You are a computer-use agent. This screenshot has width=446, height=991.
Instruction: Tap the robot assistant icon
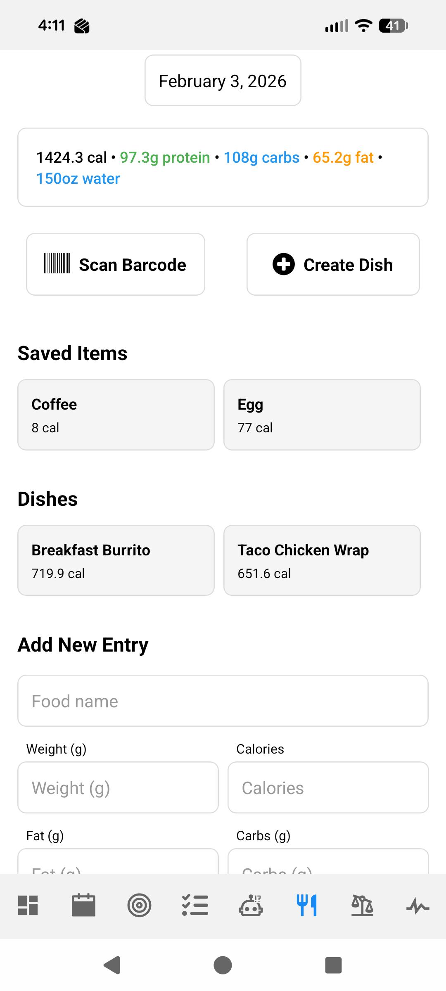[x=251, y=906]
